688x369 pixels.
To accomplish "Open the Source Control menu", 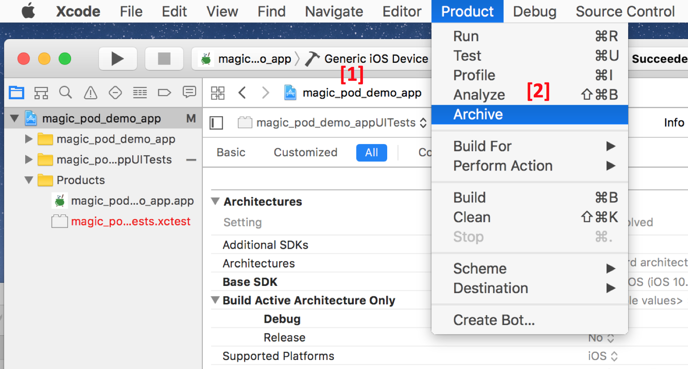I will coord(625,11).
